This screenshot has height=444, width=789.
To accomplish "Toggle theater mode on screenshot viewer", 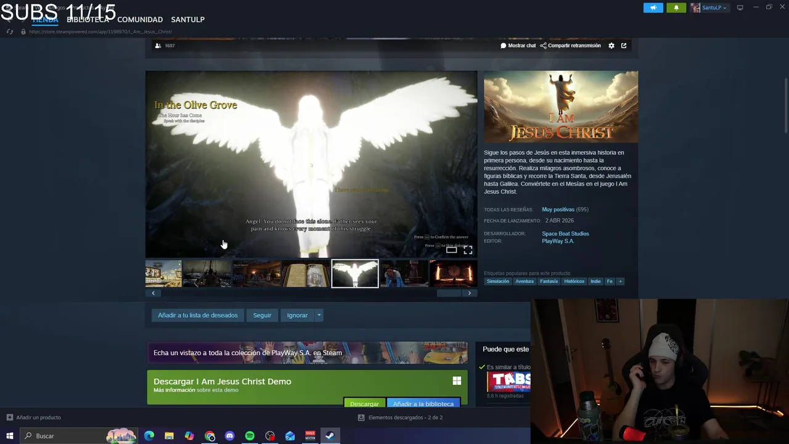I will [451, 250].
